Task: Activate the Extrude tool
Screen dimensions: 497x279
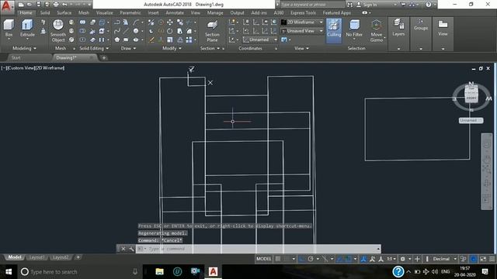Action: click(27, 29)
